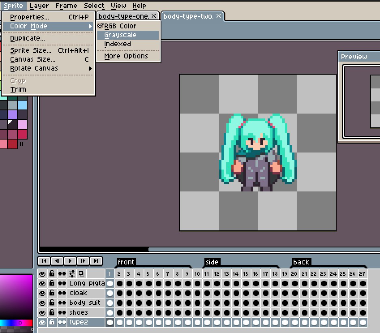Open the Canvas Size dialog

pyautogui.click(x=48, y=59)
